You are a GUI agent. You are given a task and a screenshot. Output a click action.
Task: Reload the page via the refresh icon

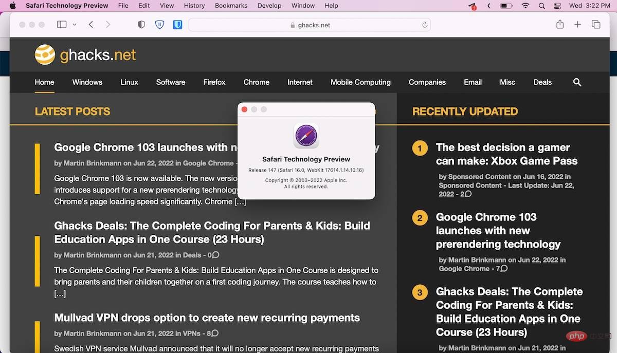pos(424,24)
